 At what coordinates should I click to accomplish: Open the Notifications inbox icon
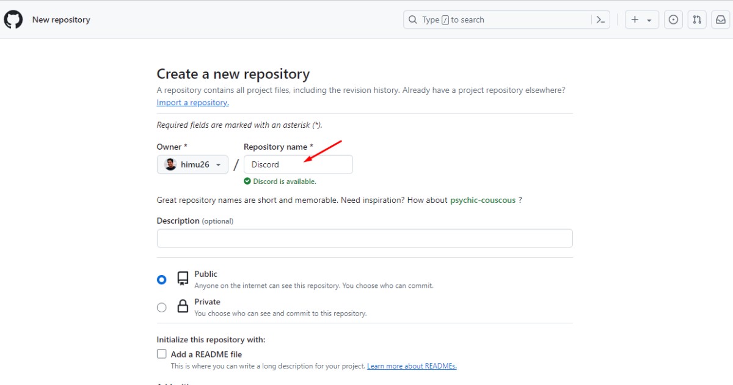pyautogui.click(x=721, y=20)
